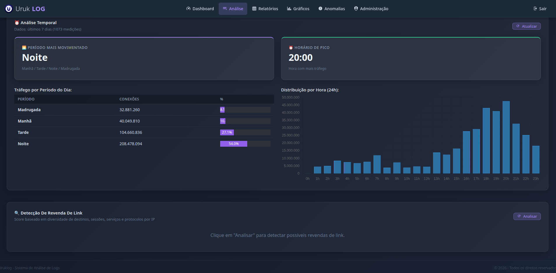Image resolution: width=556 pixels, height=273 pixels.
Task: Click the Manhã percentage bar
Action: pyautogui.click(x=223, y=121)
